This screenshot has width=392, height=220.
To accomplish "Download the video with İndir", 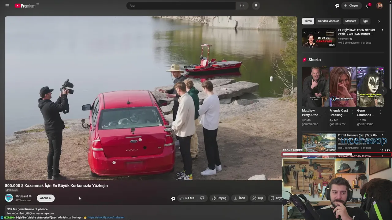I will (x=239, y=198).
